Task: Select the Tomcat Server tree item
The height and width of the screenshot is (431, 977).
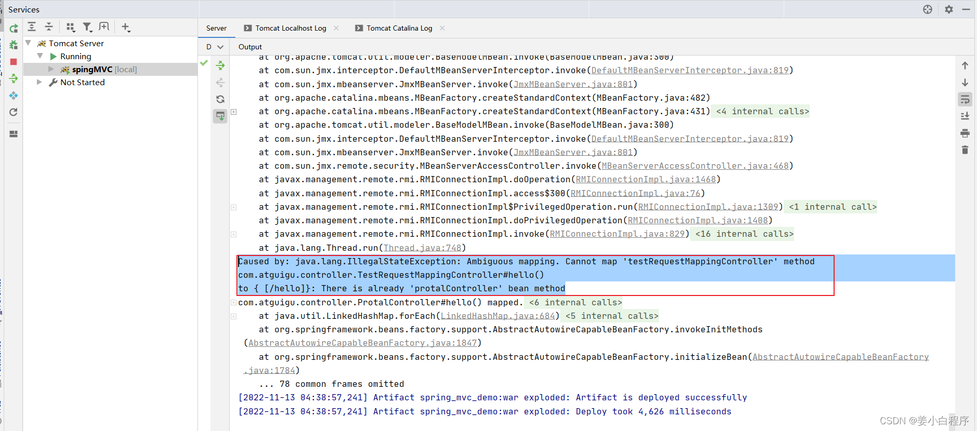Action: [76, 43]
